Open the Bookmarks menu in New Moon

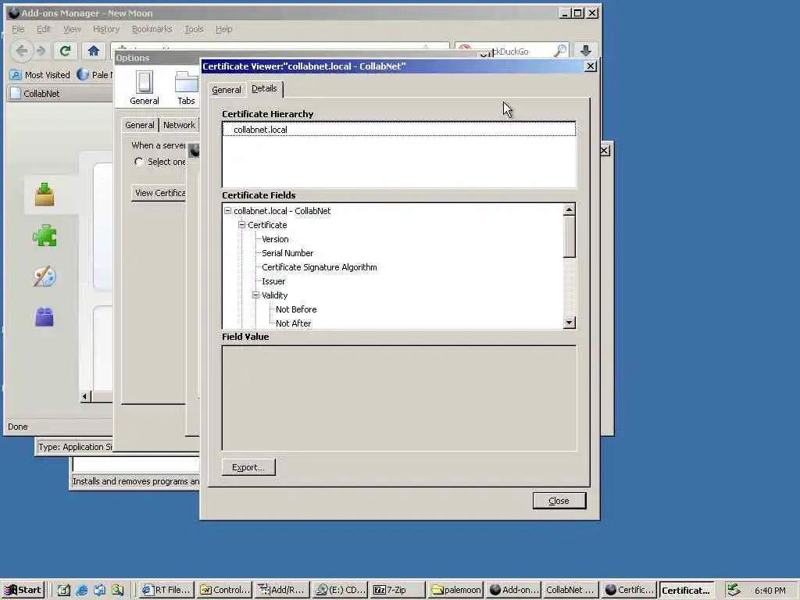pos(152,29)
